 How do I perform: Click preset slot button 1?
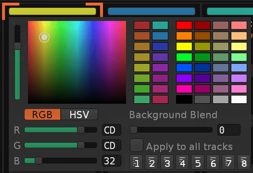pos(136,162)
